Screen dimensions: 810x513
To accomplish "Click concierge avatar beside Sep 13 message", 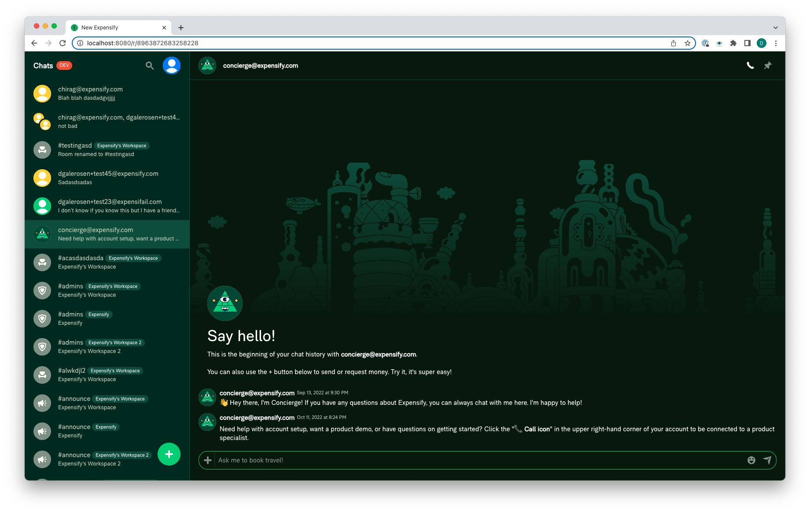I will (x=207, y=397).
